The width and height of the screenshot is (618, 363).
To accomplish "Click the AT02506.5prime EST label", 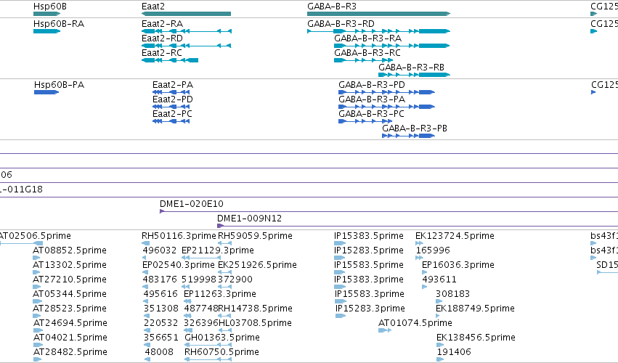I will tap(36, 236).
